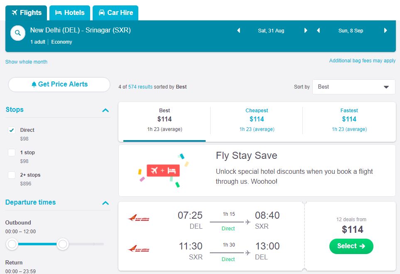The width and height of the screenshot is (400, 274).
Task: Click Show whole month link
Action: tap(26, 62)
